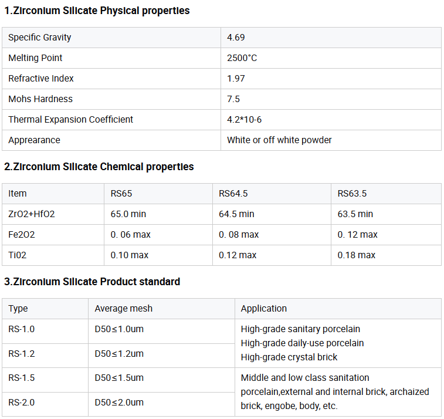Select the Mohs Hardness value 7.5
The width and height of the screenshot is (444, 419).
point(233,99)
